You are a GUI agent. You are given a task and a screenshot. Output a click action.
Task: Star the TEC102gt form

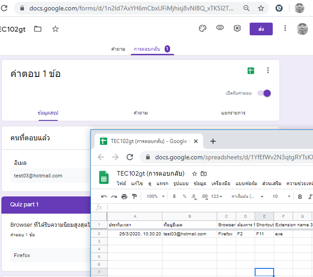[55, 29]
